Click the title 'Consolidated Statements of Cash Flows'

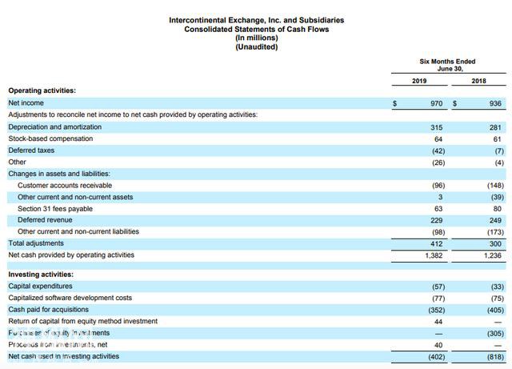256,29
